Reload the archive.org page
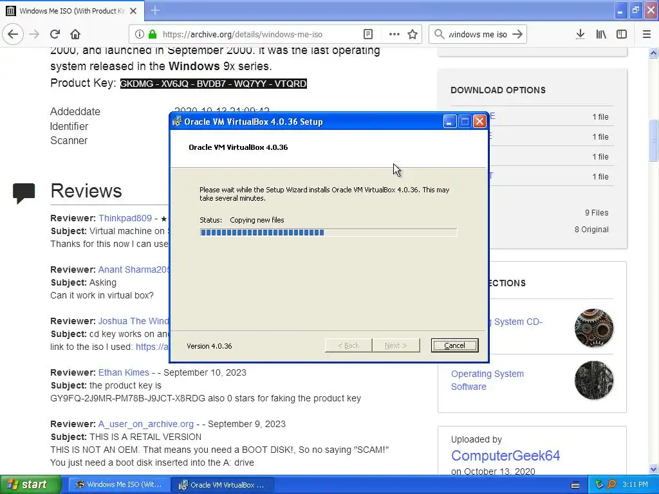 55,34
